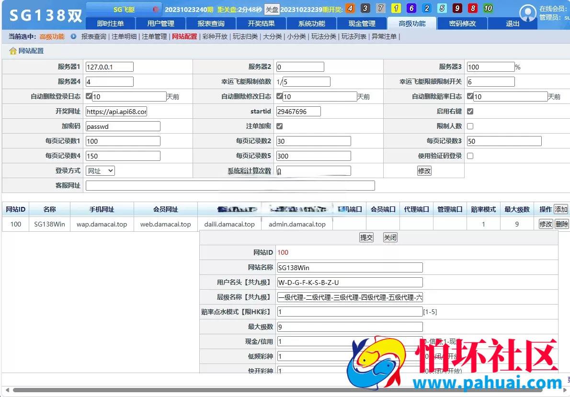570x397 pixels.
Task: Click the horizontal scrollbar at the bottom
Action: [x=277, y=390]
